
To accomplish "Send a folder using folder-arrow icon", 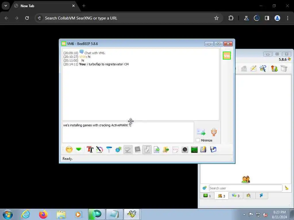I will point(166,150).
